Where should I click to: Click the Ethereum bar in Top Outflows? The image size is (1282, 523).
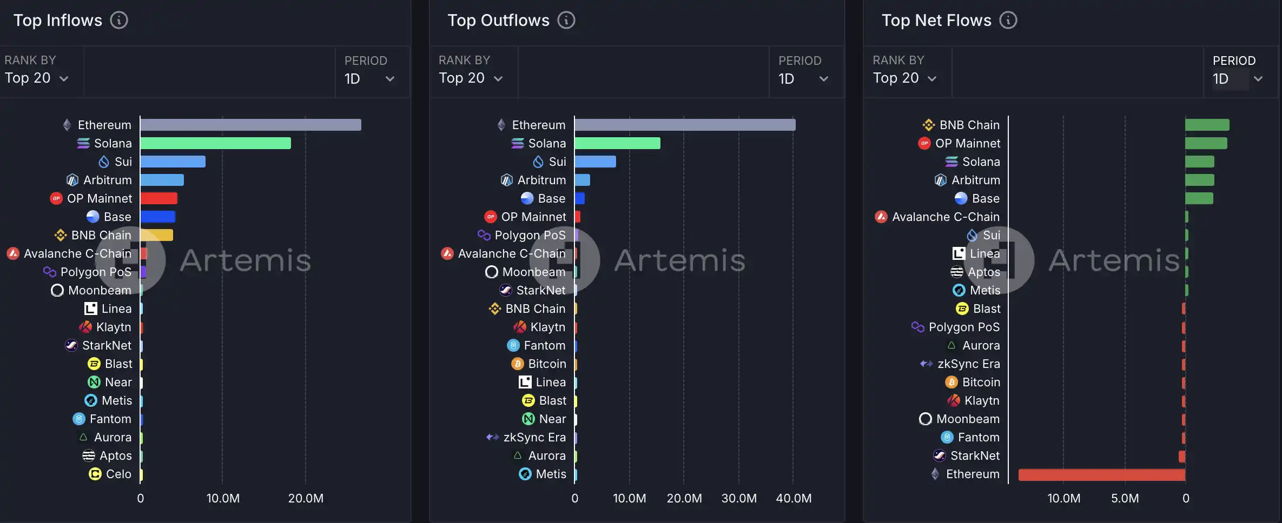tap(685, 125)
